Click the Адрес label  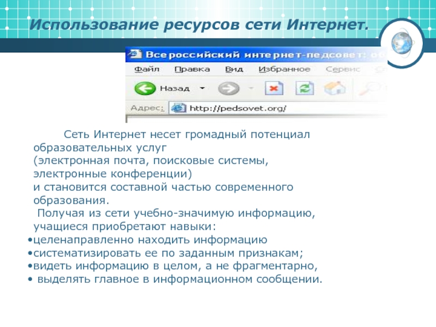pos(147,108)
